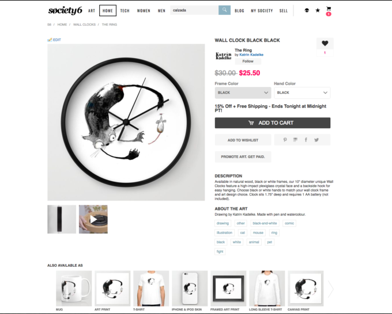This screenshot has height=314, width=392.
Task: Click the star favorites icon in header
Action: pos(318,10)
